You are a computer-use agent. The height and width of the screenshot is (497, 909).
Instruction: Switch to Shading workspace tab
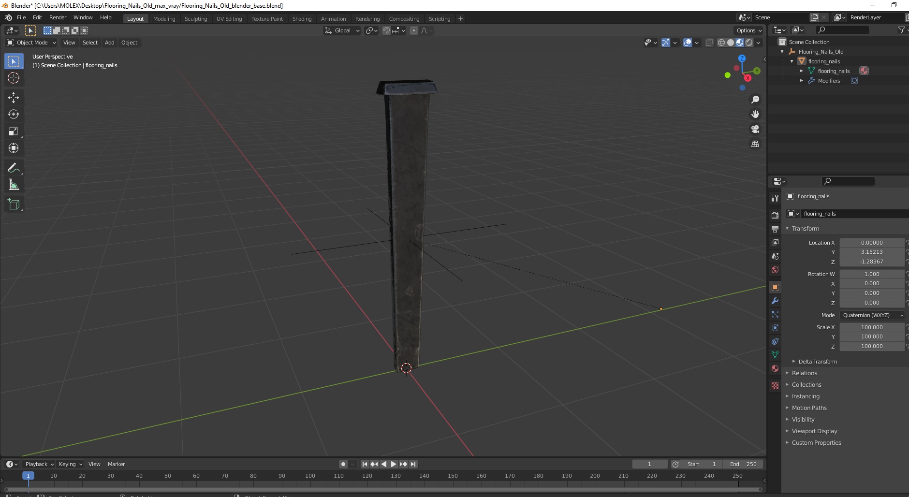click(302, 19)
